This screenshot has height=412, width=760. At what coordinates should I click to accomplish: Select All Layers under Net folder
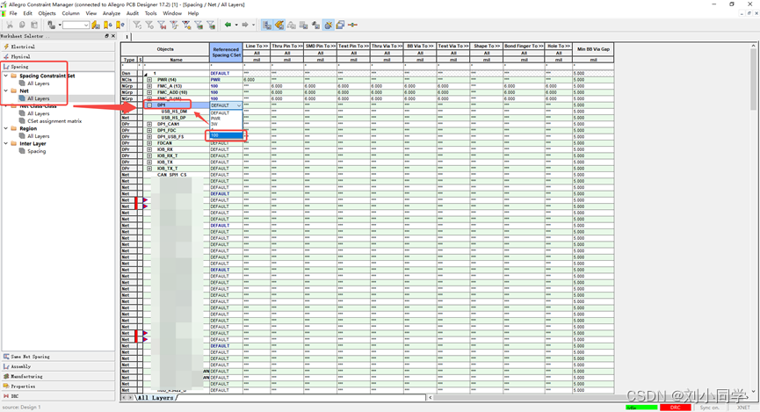(38, 98)
